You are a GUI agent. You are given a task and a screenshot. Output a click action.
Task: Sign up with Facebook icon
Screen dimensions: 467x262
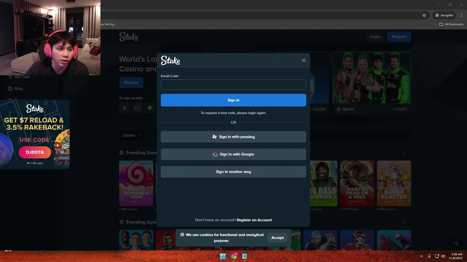click(124, 108)
